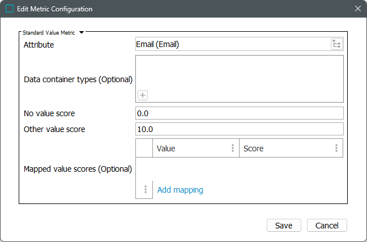This screenshot has width=367, height=242.
Task: Click the blank corner cell of the mapping table
Action: (x=144, y=148)
